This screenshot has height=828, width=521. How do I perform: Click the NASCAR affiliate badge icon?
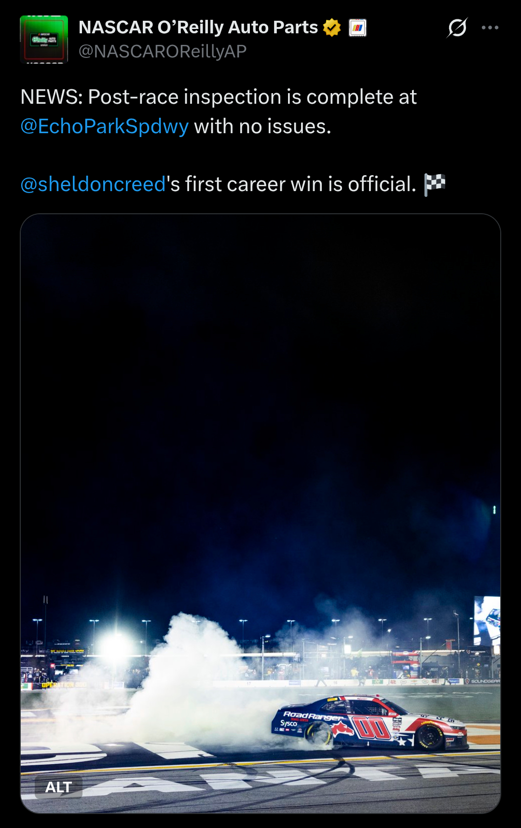point(357,28)
